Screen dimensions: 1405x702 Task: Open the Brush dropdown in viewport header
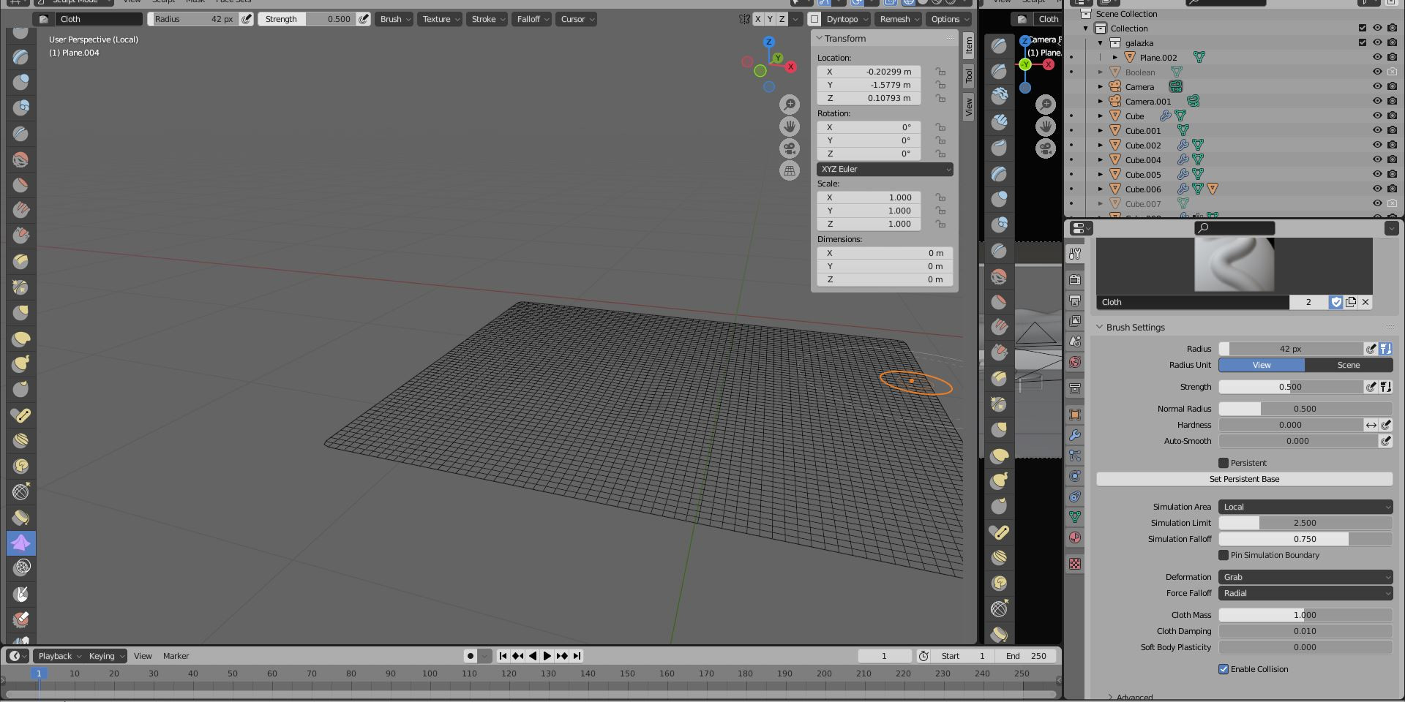point(395,19)
